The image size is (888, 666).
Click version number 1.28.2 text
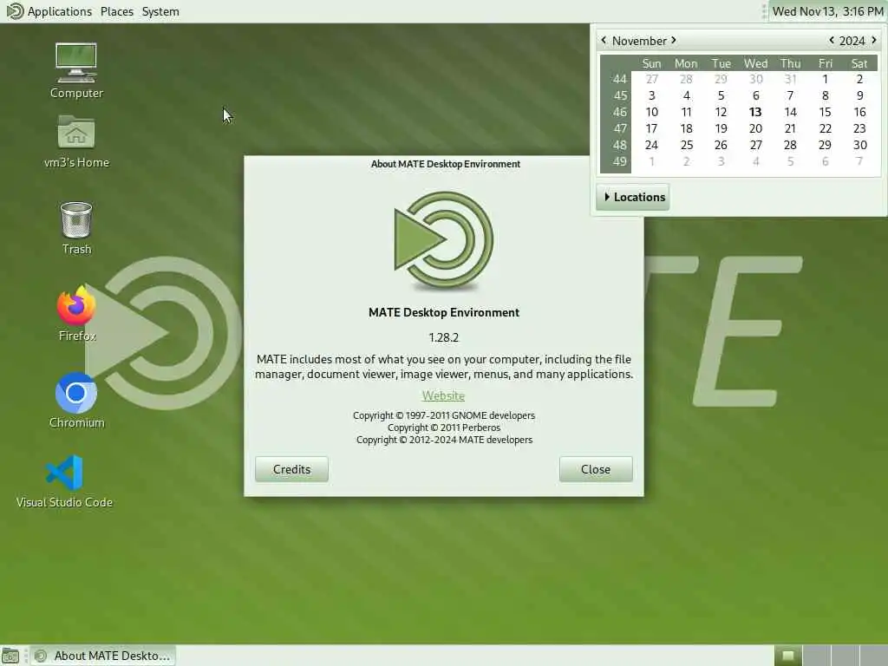tap(443, 337)
